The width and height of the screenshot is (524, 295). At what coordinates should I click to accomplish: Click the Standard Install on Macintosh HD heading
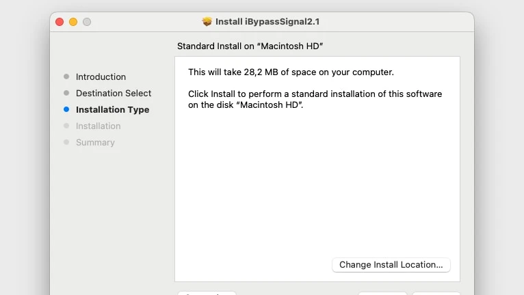pyautogui.click(x=250, y=46)
